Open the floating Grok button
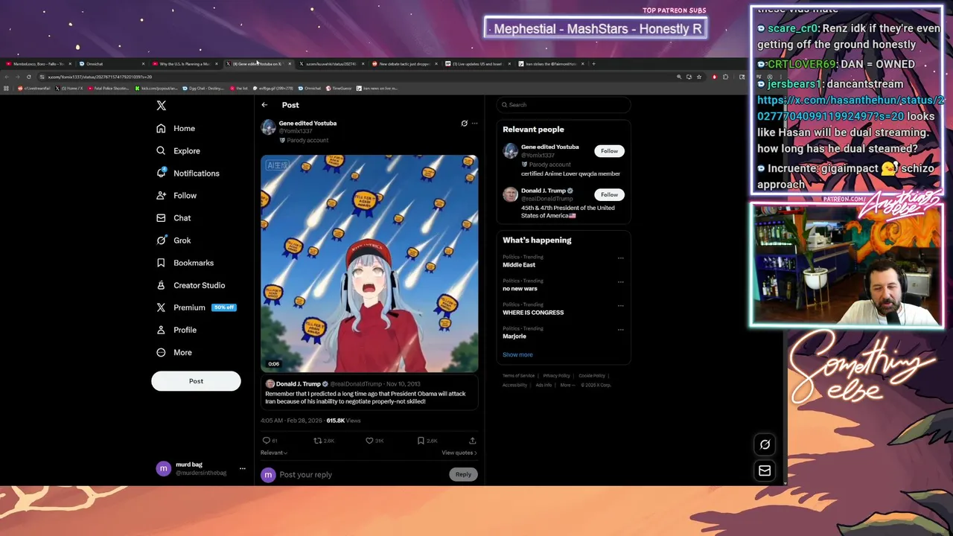 pyautogui.click(x=765, y=444)
